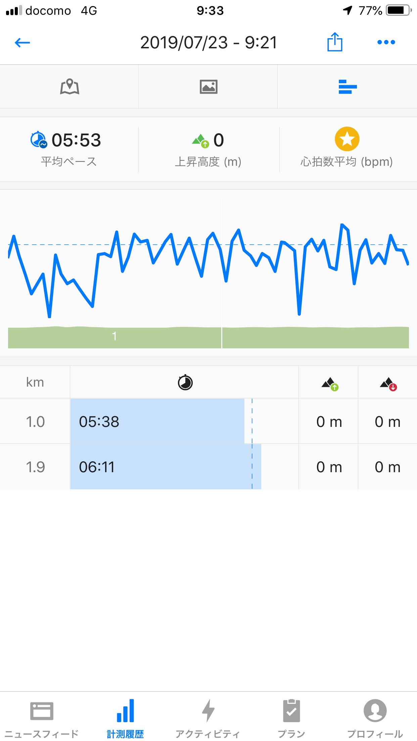Screen dimensions: 417x741
Task: Select the splits chart tab
Action: coord(347,87)
